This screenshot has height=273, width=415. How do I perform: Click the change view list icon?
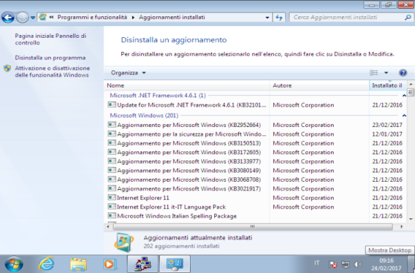tap(374, 72)
